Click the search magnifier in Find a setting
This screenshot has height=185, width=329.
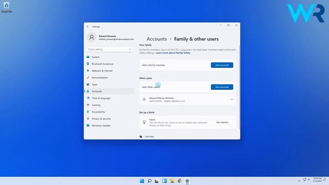click(x=130, y=49)
